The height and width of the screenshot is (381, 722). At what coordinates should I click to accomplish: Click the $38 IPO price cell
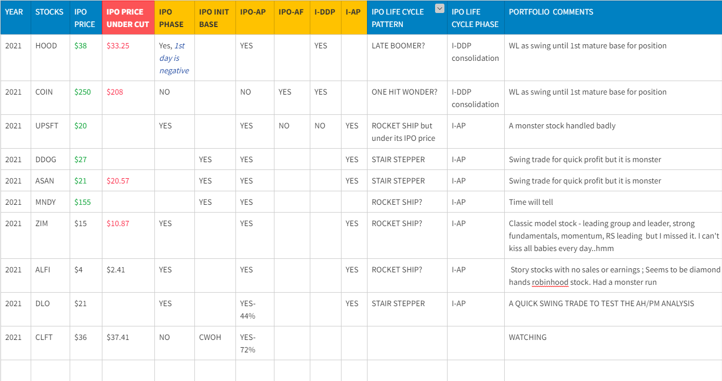(x=86, y=58)
